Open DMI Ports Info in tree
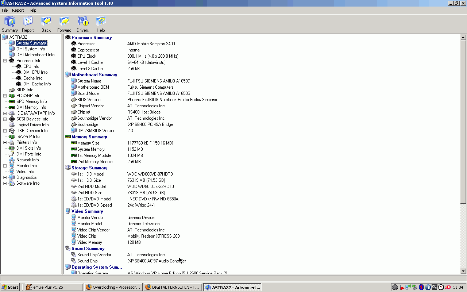Image resolution: width=467 pixels, height=292 pixels. click(29, 154)
